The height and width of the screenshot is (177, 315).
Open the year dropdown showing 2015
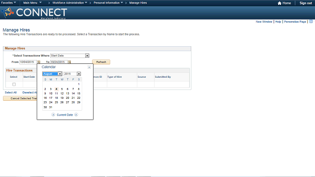[x=72, y=74]
